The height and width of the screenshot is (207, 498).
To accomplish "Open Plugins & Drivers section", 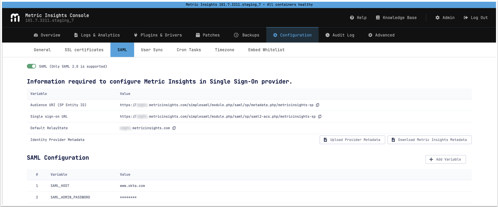I will point(158,35).
